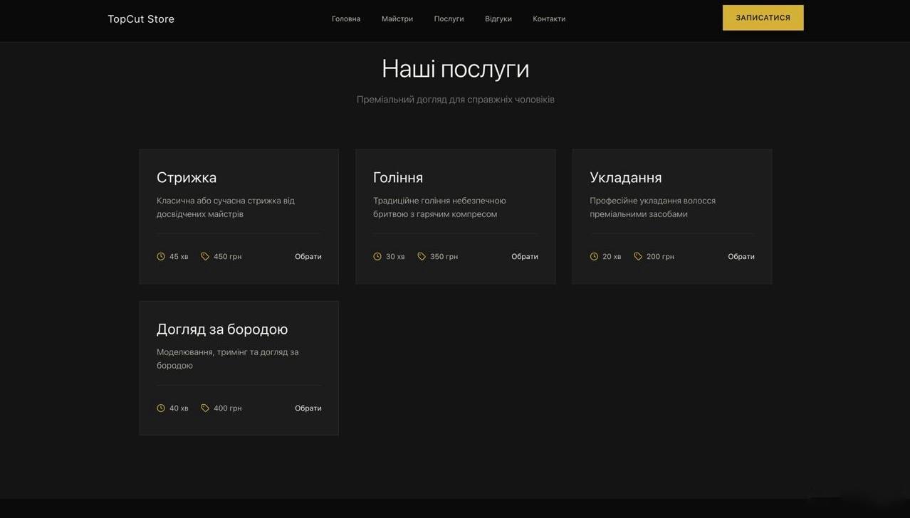Click the description starting with Професійне укладання волосся
910x518 pixels.
point(653,207)
